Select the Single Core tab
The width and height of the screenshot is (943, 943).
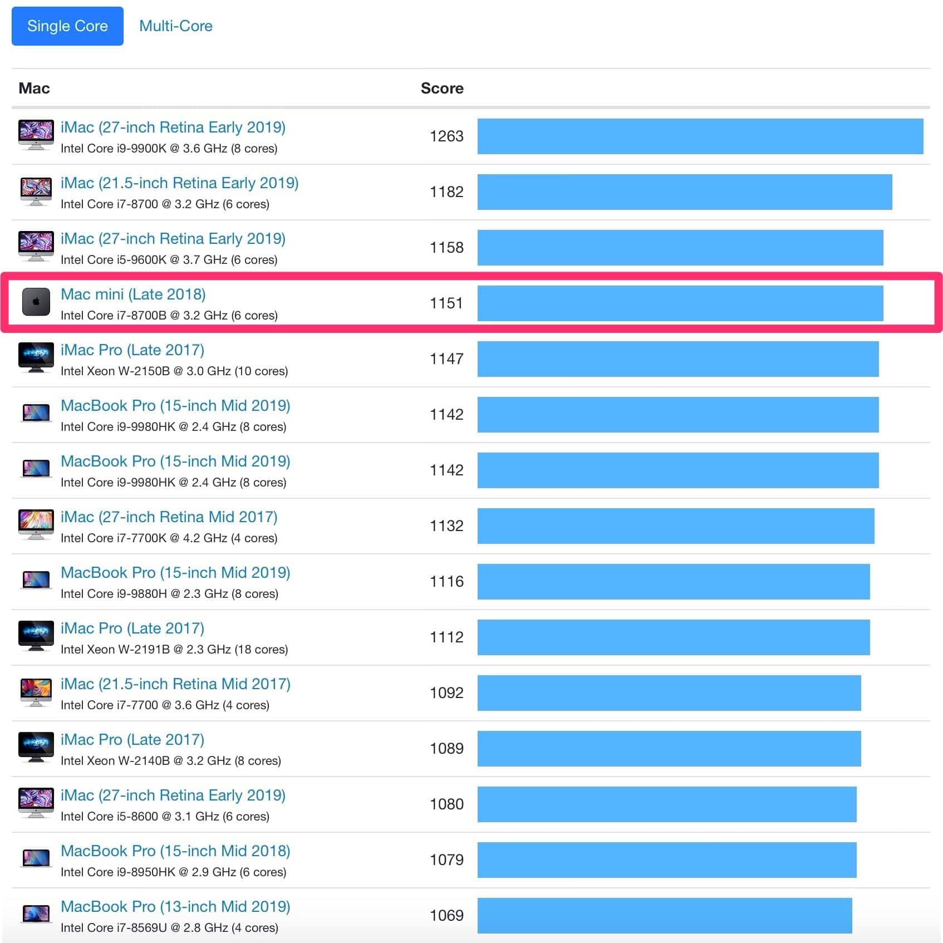pyautogui.click(x=67, y=26)
